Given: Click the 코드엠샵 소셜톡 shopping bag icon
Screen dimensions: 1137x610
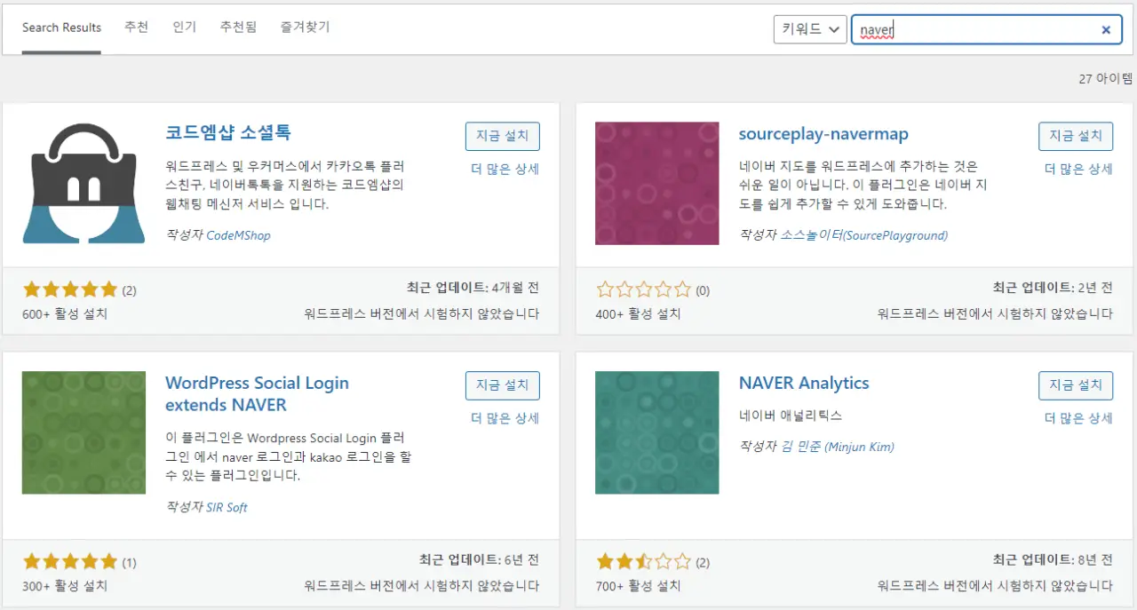Looking at the screenshot, I should 83,182.
